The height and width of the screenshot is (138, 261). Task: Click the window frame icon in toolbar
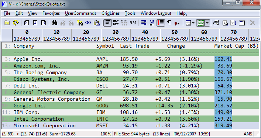242,23
